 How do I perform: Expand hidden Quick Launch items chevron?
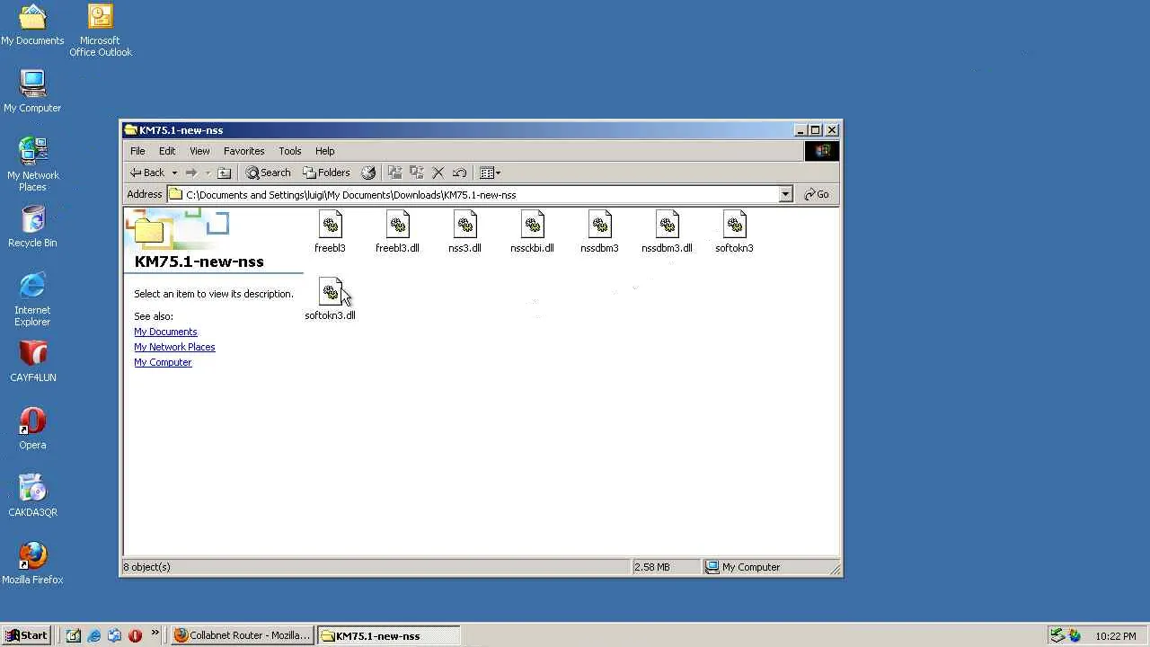(x=155, y=633)
